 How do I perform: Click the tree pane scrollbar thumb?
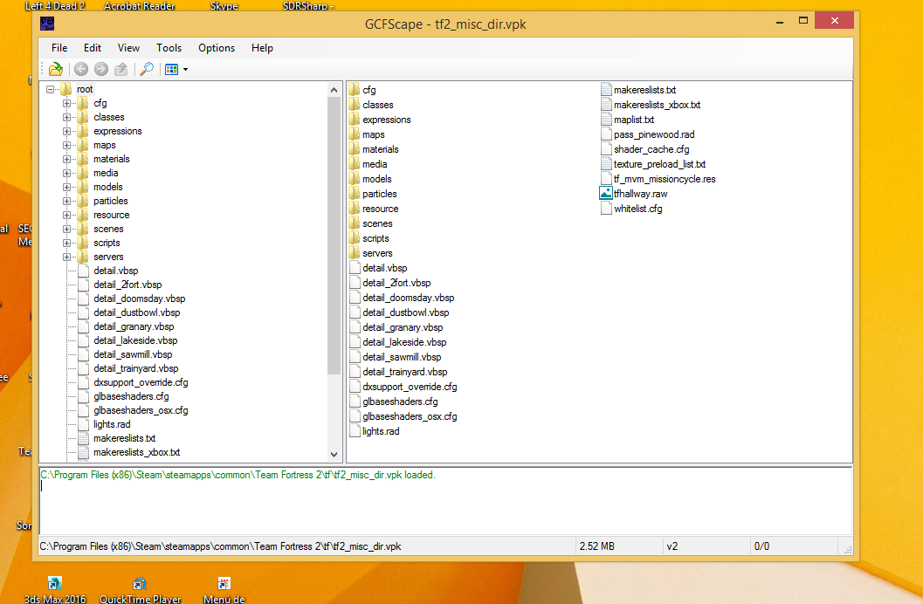click(334, 236)
